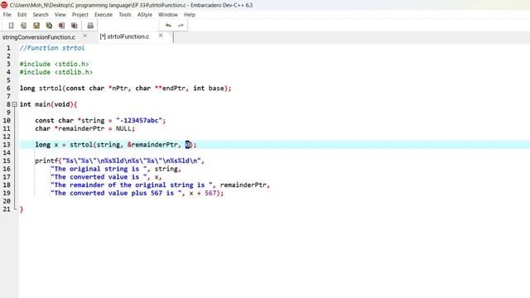Click the Undo toolbar icon
The image size is (530, 298).
[168, 26]
